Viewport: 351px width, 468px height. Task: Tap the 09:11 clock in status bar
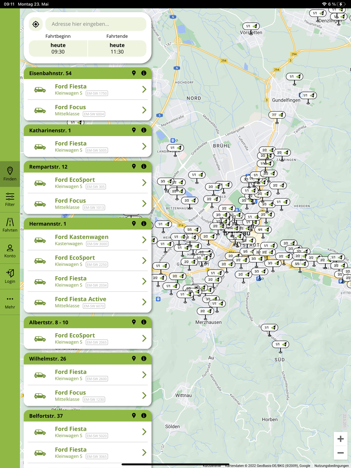point(9,4)
